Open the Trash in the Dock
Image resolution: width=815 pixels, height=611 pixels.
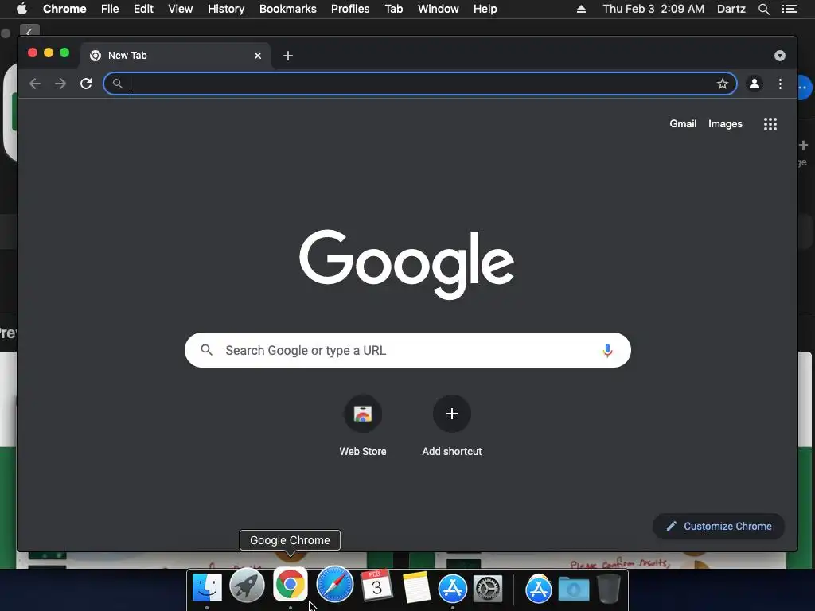tap(608, 589)
